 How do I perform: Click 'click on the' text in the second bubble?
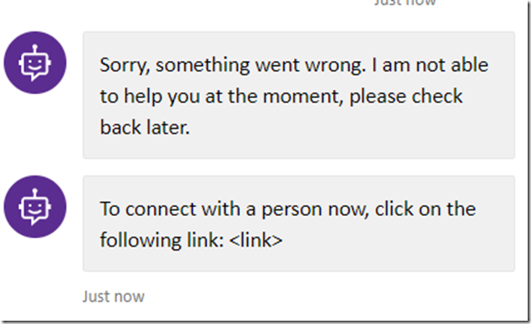click(x=425, y=209)
